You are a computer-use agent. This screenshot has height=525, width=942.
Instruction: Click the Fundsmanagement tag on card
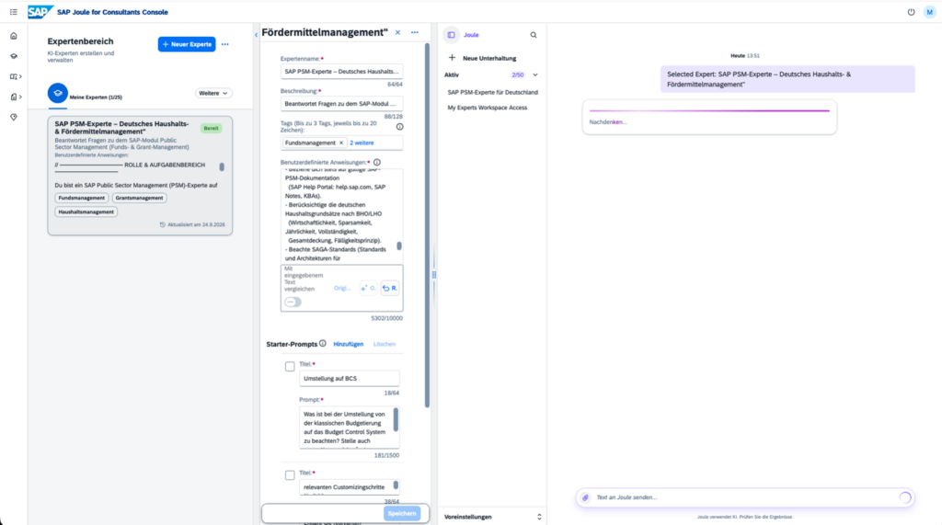pos(82,198)
